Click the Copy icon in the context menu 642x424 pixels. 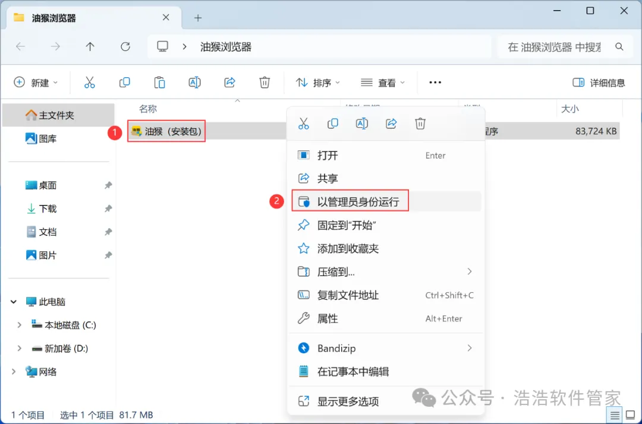(333, 124)
